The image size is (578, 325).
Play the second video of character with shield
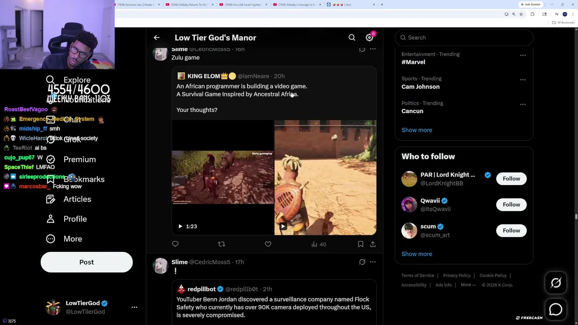(325, 178)
